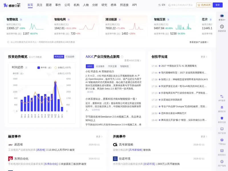
Task: Open 查看更多产业图谱 with its arrow
Action: 199,41
